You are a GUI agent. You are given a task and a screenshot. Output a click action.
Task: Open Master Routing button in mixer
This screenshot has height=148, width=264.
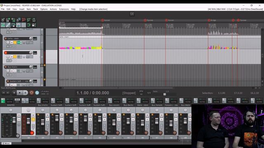point(9,100)
